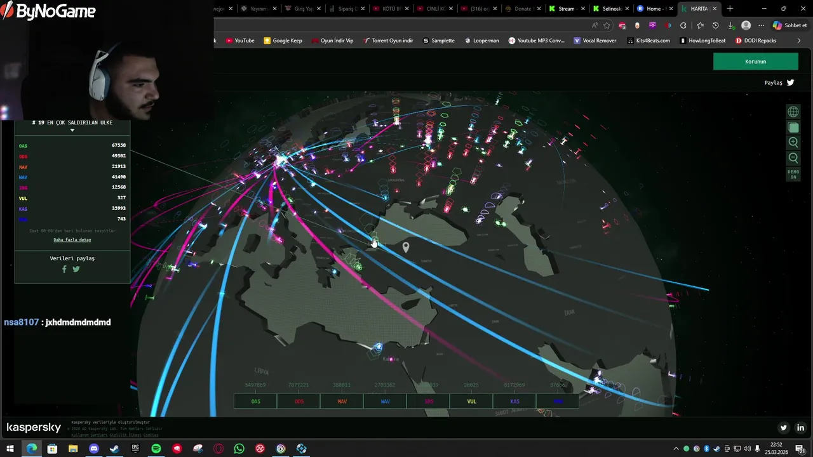Click the Korunun button
Viewport: 813px width, 457px height.
tap(756, 62)
